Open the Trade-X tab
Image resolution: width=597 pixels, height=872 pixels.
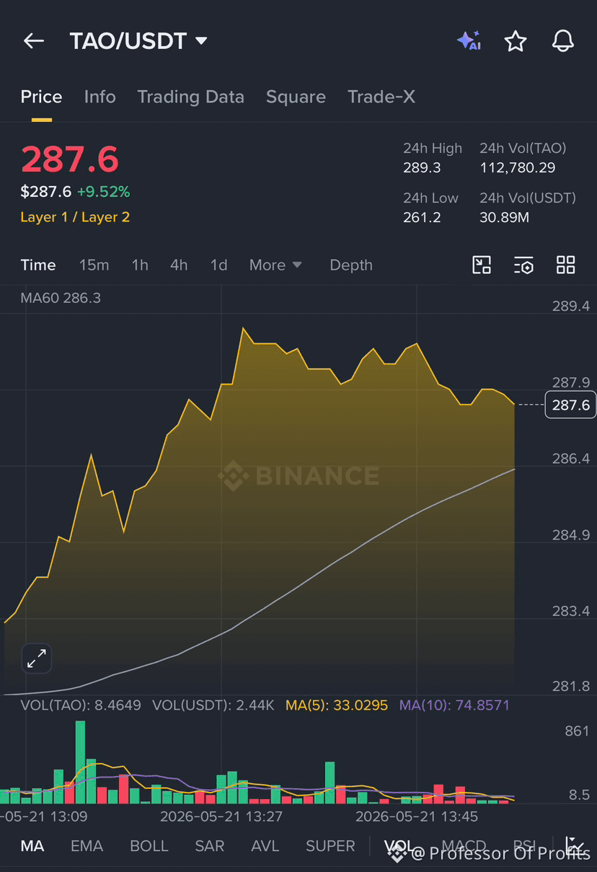(x=381, y=97)
